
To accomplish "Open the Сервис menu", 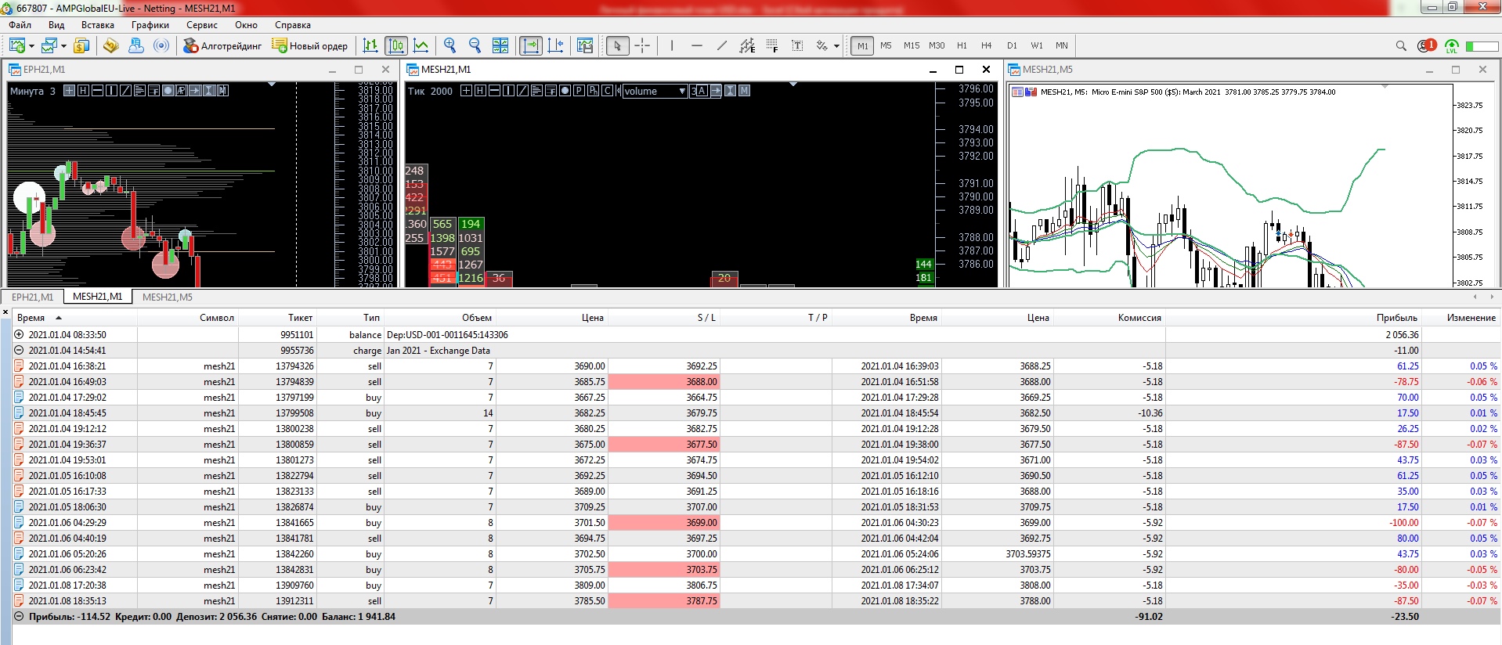I will [201, 25].
